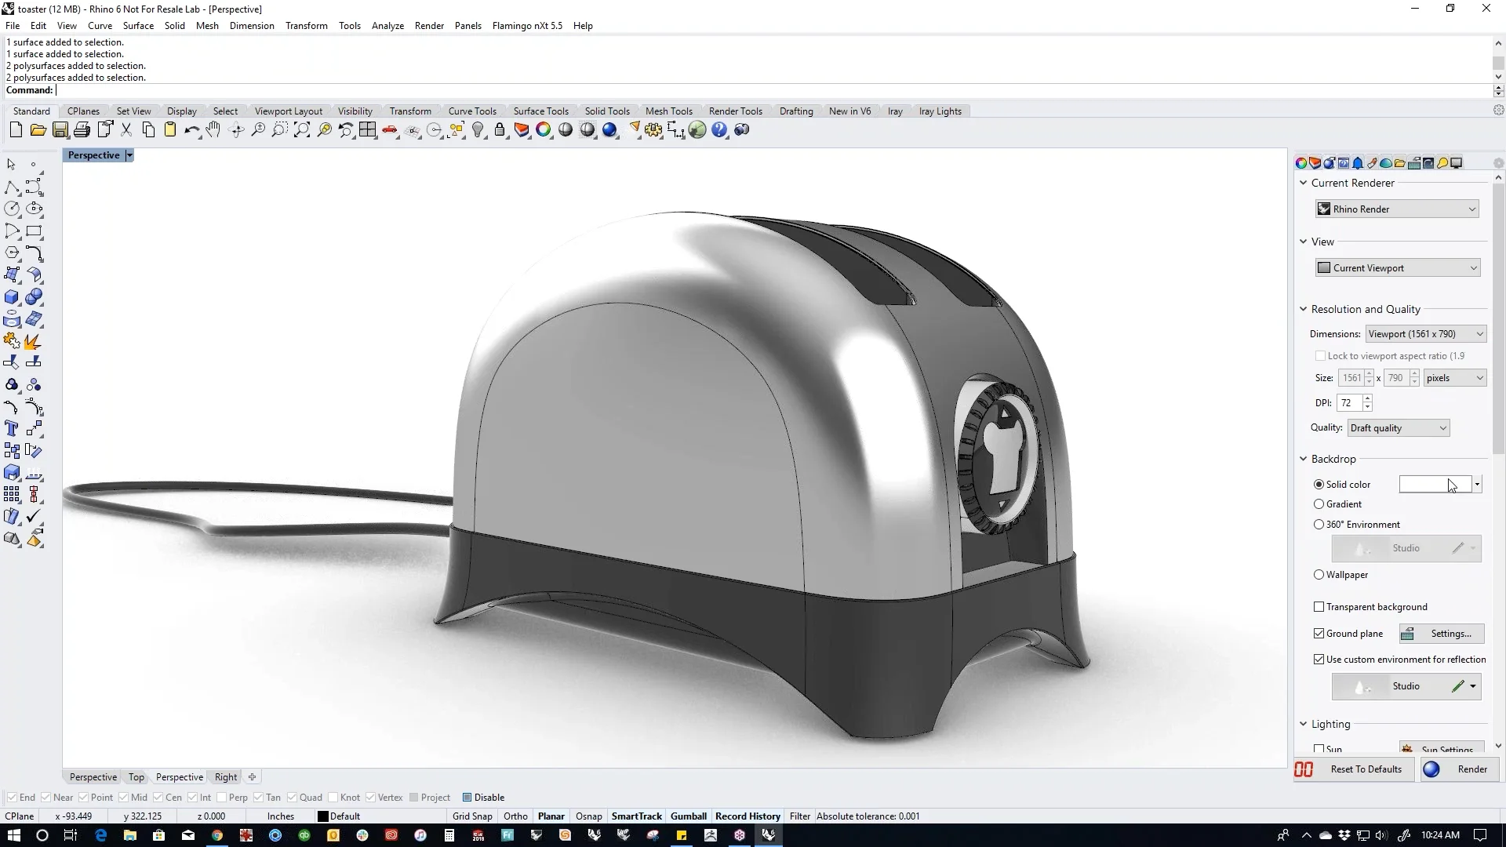This screenshot has height=847, width=1506.
Task: Open the Quality dropdown
Action: (x=1398, y=428)
